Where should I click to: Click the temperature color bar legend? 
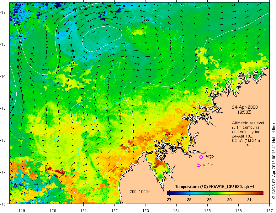(215, 193)
